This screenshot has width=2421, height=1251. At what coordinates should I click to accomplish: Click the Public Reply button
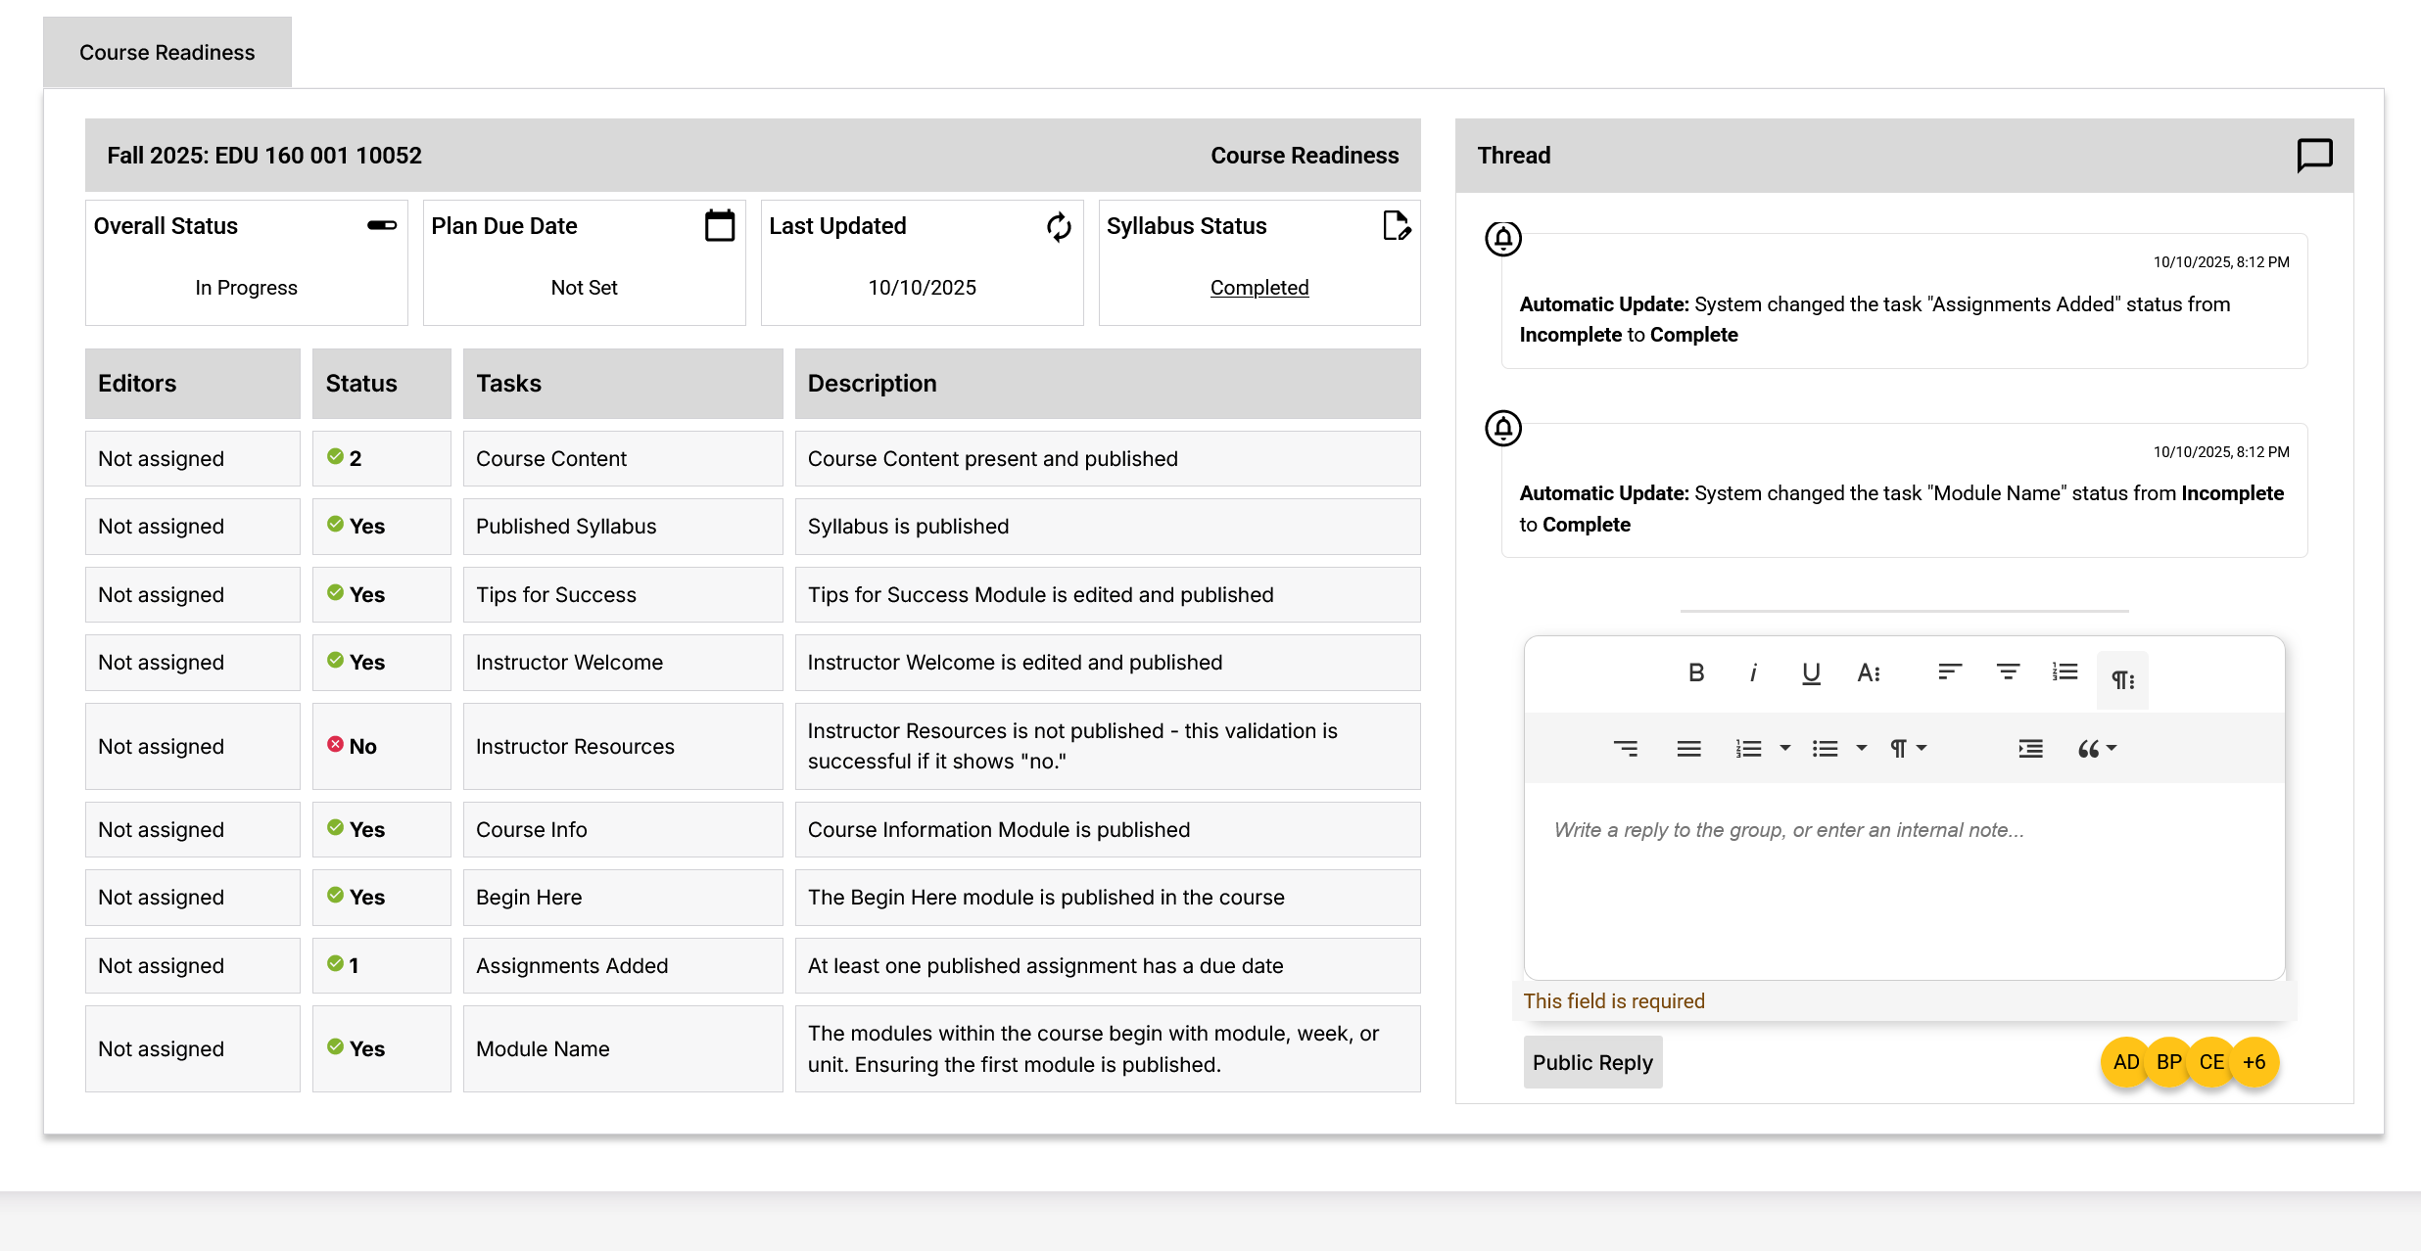tap(1592, 1062)
